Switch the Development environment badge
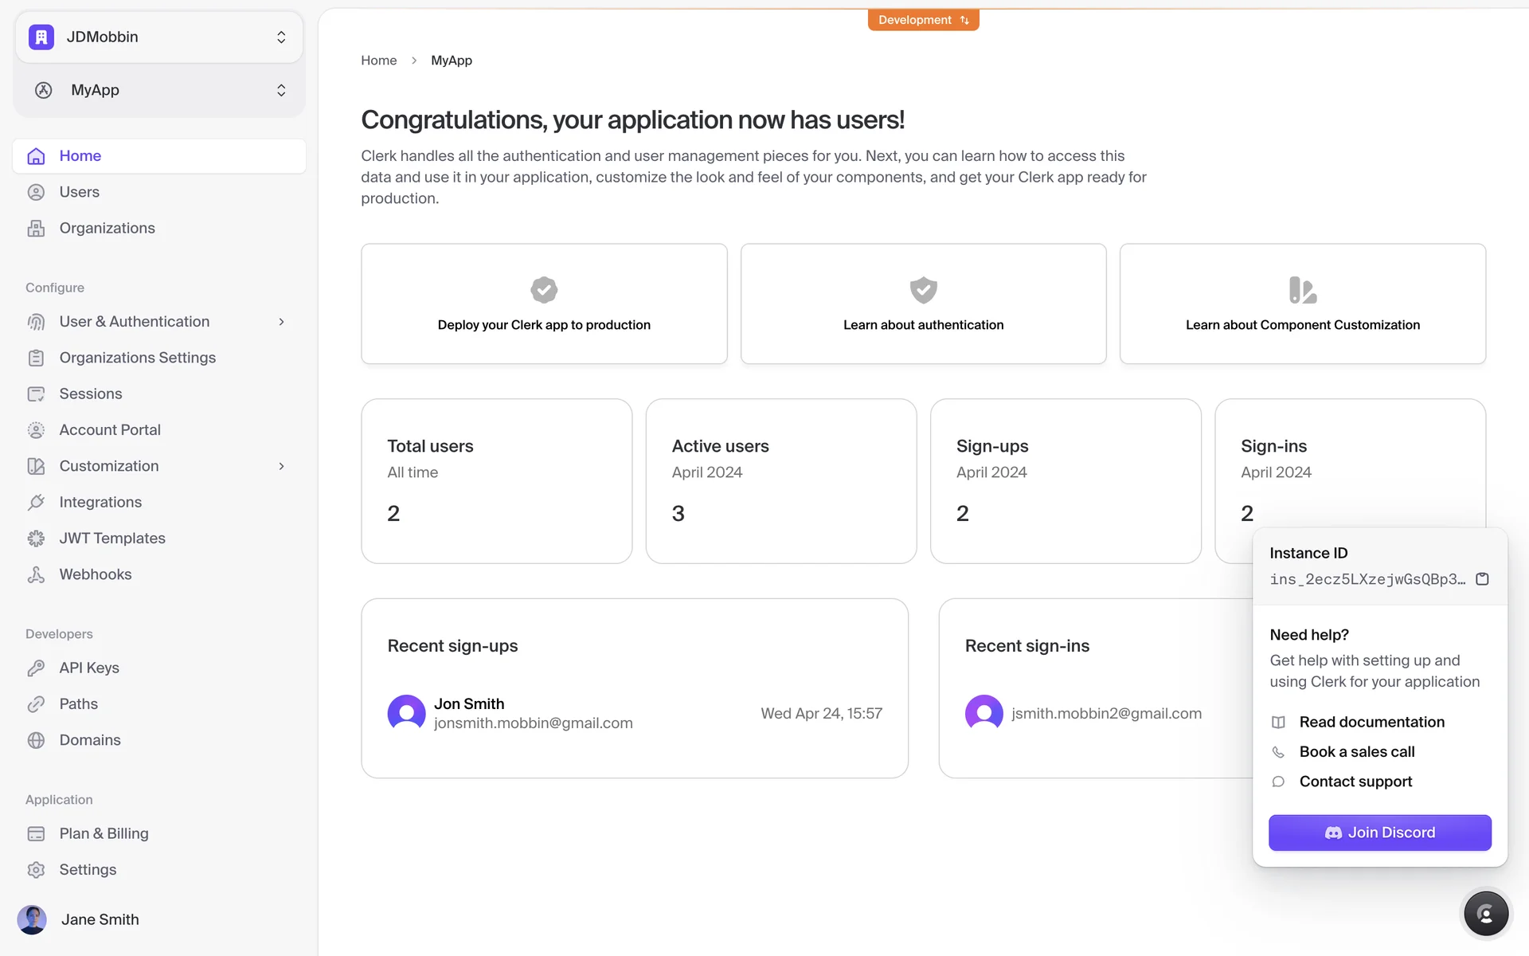Viewport: 1529px width, 956px height. (x=923, y=20)
